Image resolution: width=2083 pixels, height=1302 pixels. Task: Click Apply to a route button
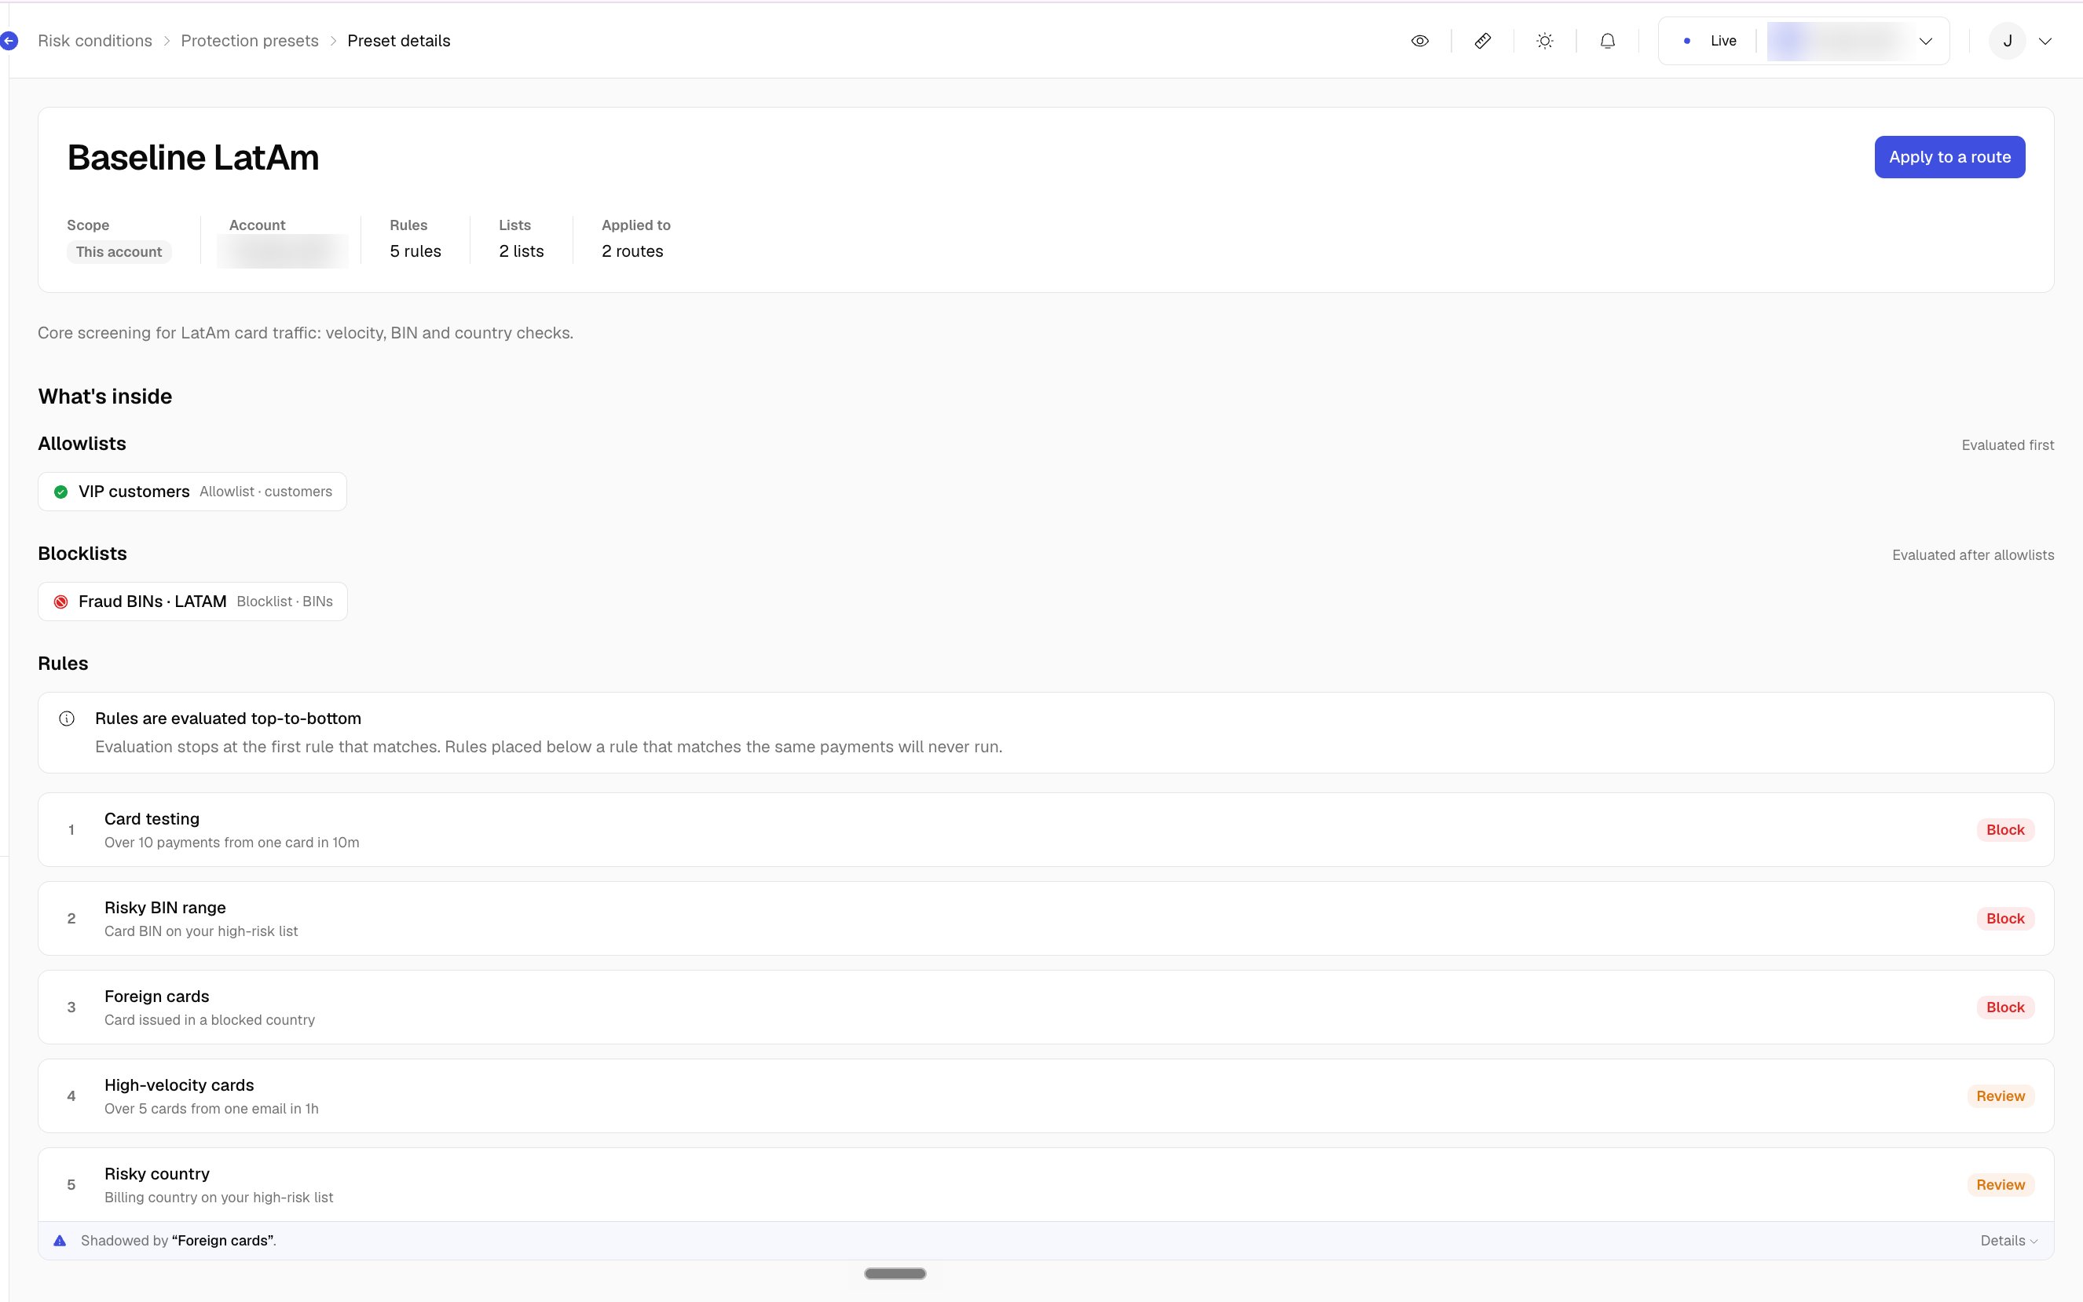click(1949, 157)
